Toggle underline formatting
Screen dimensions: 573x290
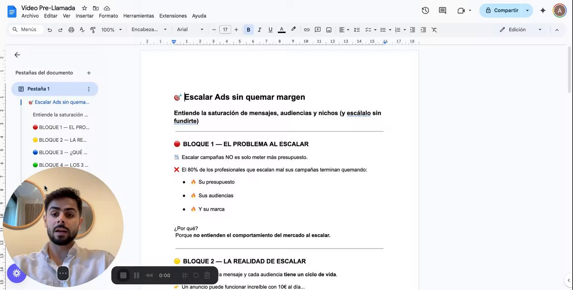point(270,30)
